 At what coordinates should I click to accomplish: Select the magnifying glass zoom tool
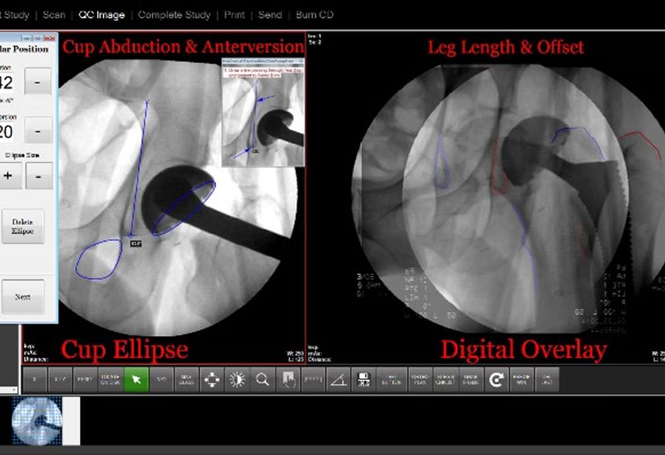click(x=262, y=380)
